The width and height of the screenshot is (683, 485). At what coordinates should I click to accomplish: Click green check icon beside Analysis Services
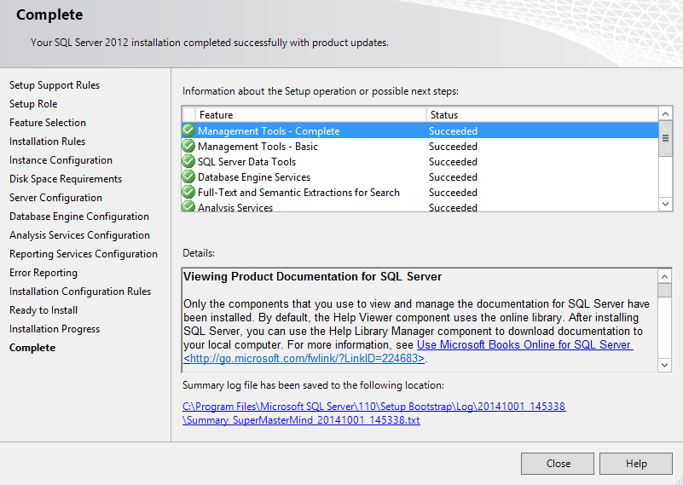188,207
